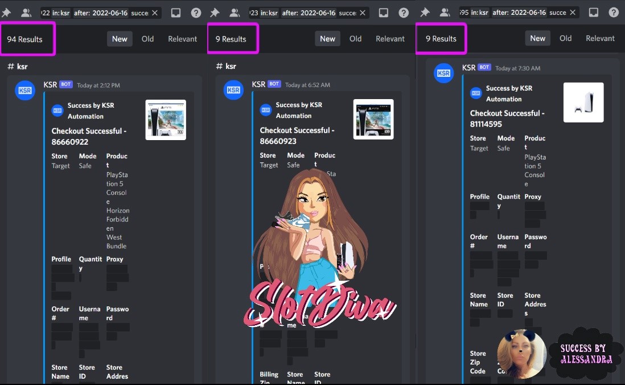
Task: Select New sort tab in right panel
Action: [537, 38]
